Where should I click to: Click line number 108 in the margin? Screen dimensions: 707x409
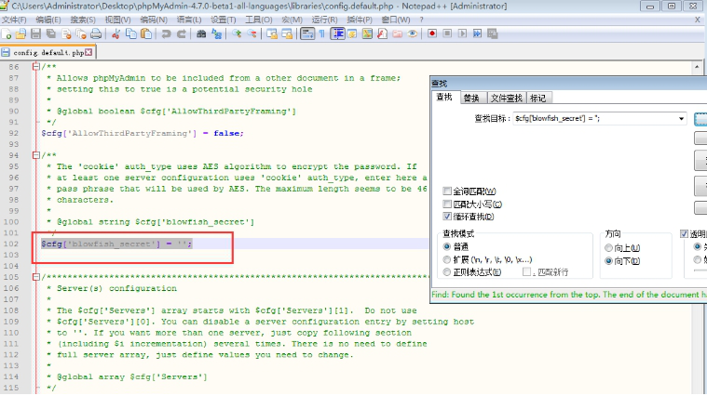point(11,310)
